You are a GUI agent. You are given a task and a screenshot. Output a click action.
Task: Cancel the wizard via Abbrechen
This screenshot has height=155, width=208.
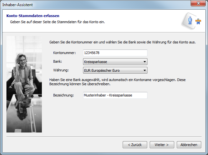tap(189, 145)
